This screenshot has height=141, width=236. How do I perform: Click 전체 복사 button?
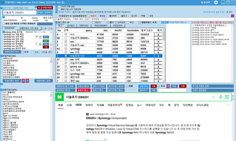click(x=144, y=86)
